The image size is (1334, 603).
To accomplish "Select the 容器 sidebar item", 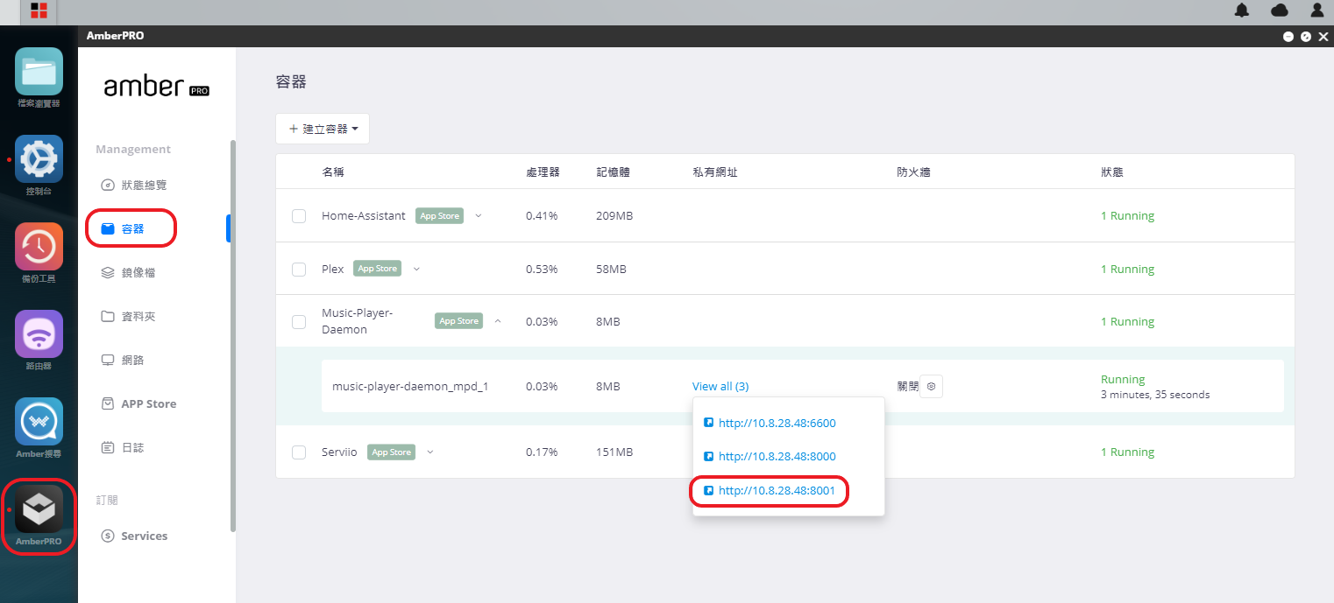I will click(x=123, y=229).
